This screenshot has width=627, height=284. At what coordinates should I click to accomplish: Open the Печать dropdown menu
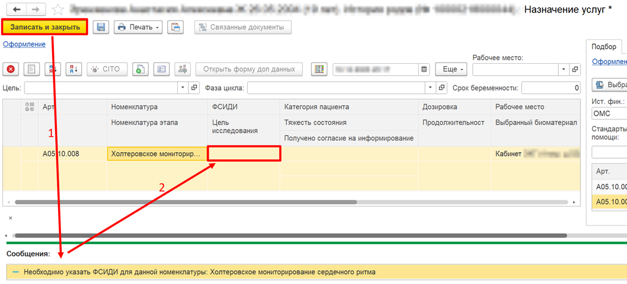[x=138, y=27]
